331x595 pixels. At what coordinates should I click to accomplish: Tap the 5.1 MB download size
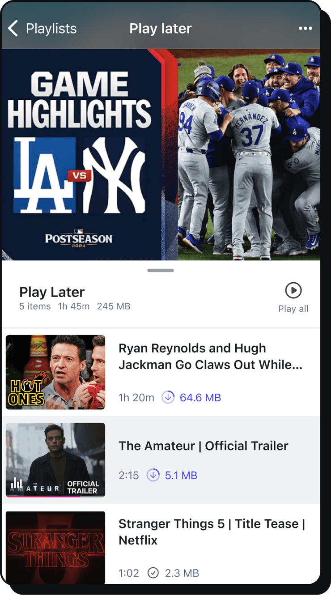pyautogui.click(x=181, y=475)
